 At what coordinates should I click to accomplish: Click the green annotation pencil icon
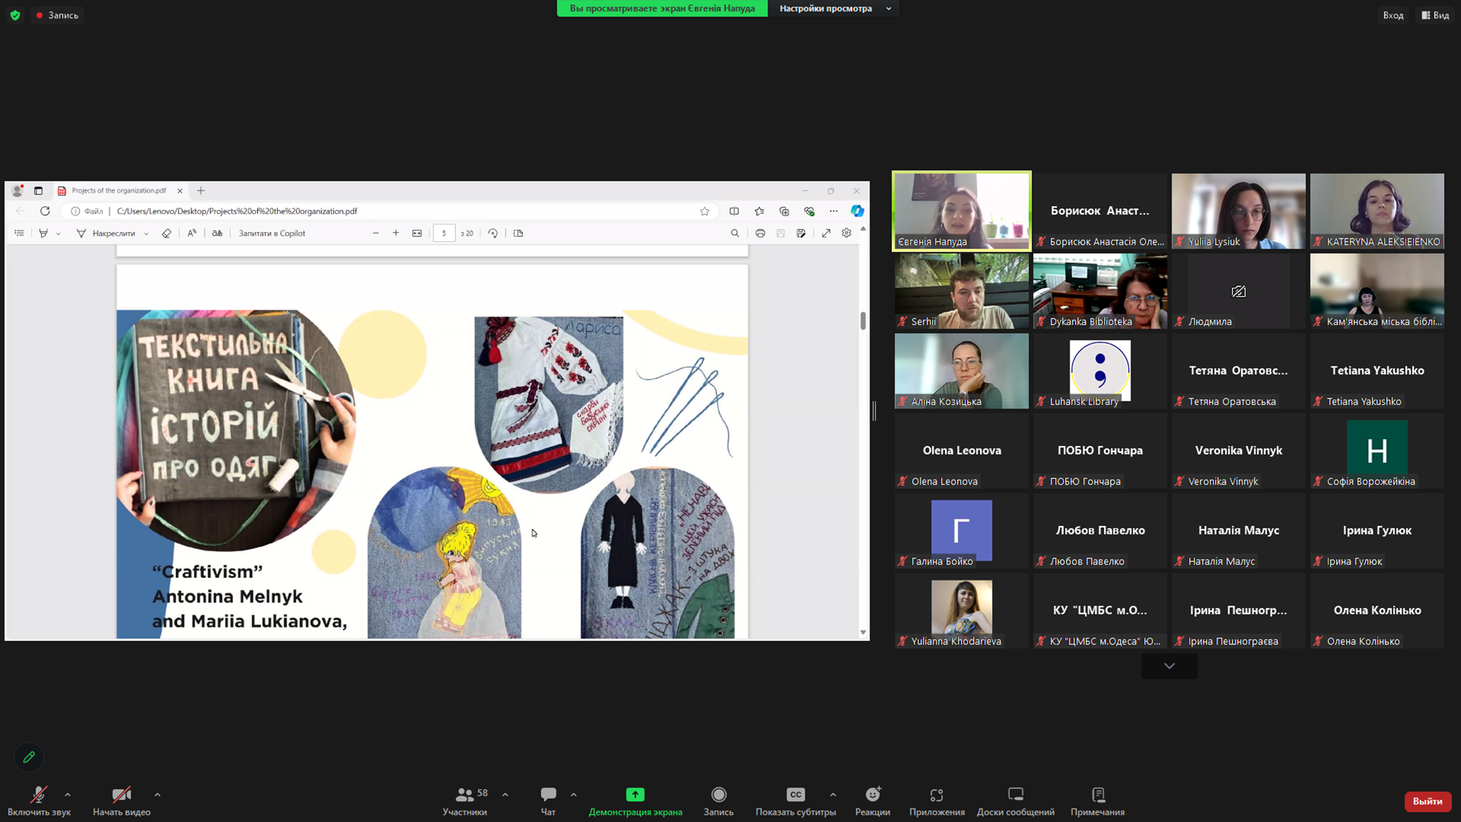(29, 757)
